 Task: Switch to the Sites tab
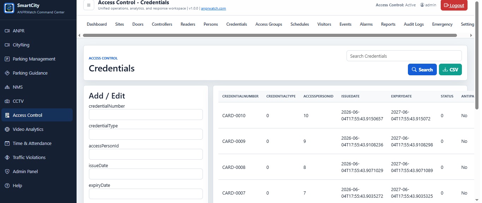pyautogui.click(x=120, y=24)
